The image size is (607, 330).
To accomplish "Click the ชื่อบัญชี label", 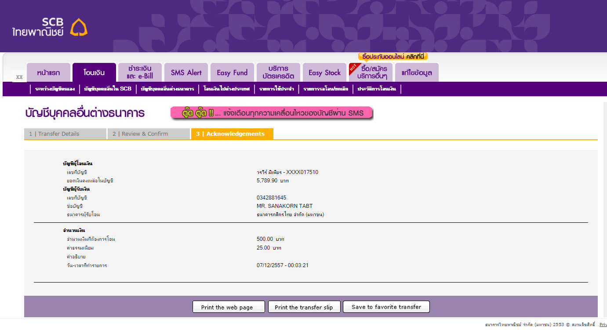I will 75,206.
